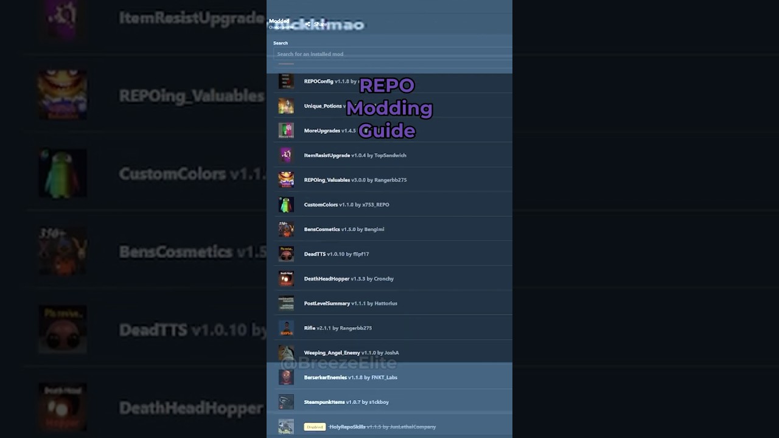779x438 pixels.
Task: Click the HolyRepoSkills mod icon
Action: click(x=286, y=426)
